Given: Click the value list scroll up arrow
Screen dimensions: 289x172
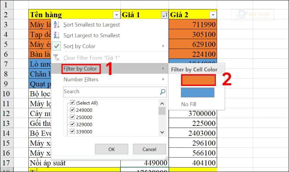Looking at the screenshot, I should 162,104.
